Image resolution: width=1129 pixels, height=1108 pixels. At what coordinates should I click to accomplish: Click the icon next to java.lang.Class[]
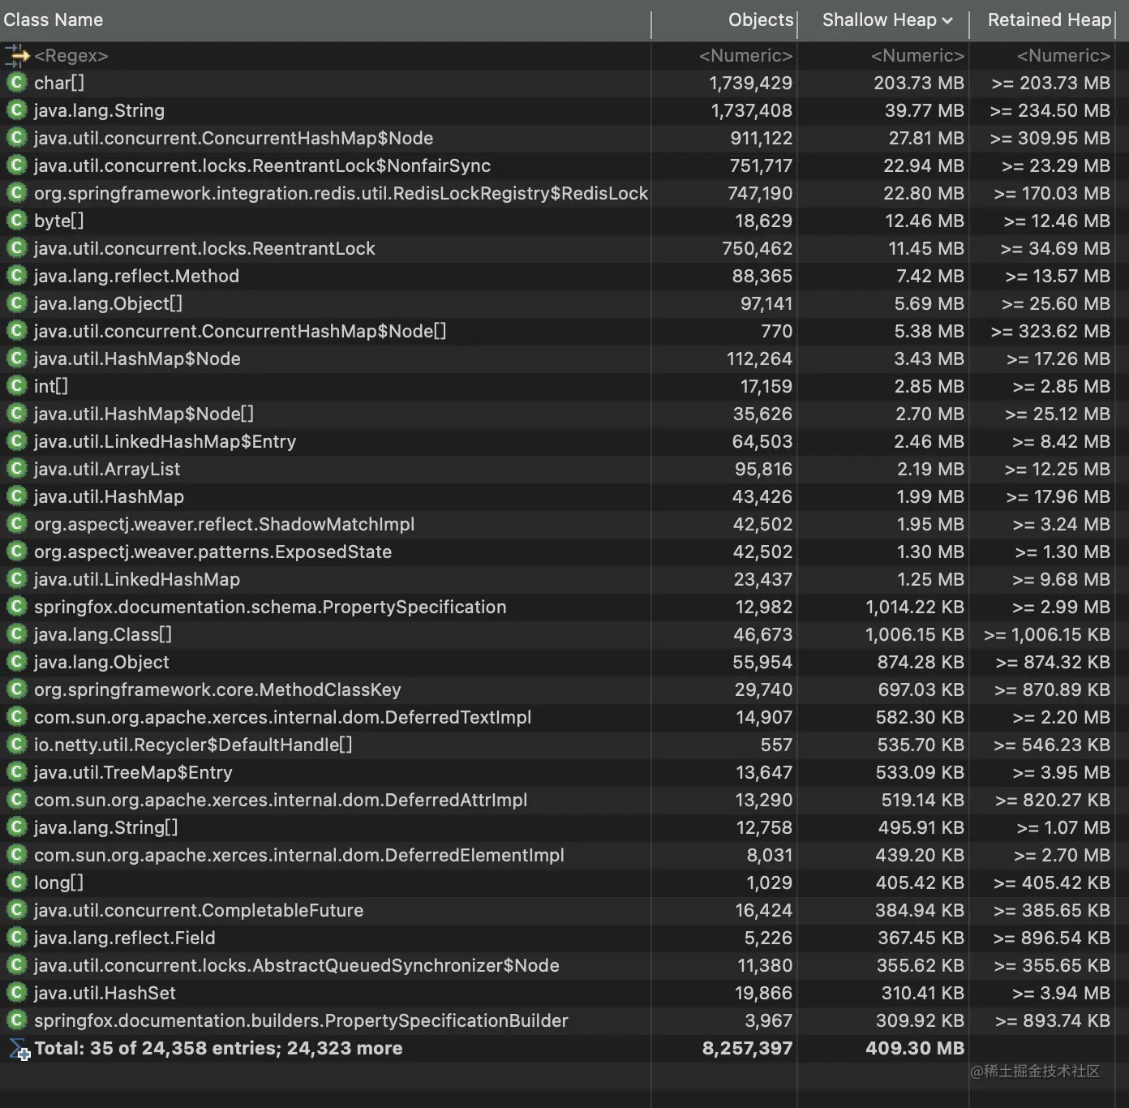pyautogui.click(x=16, y=634)
